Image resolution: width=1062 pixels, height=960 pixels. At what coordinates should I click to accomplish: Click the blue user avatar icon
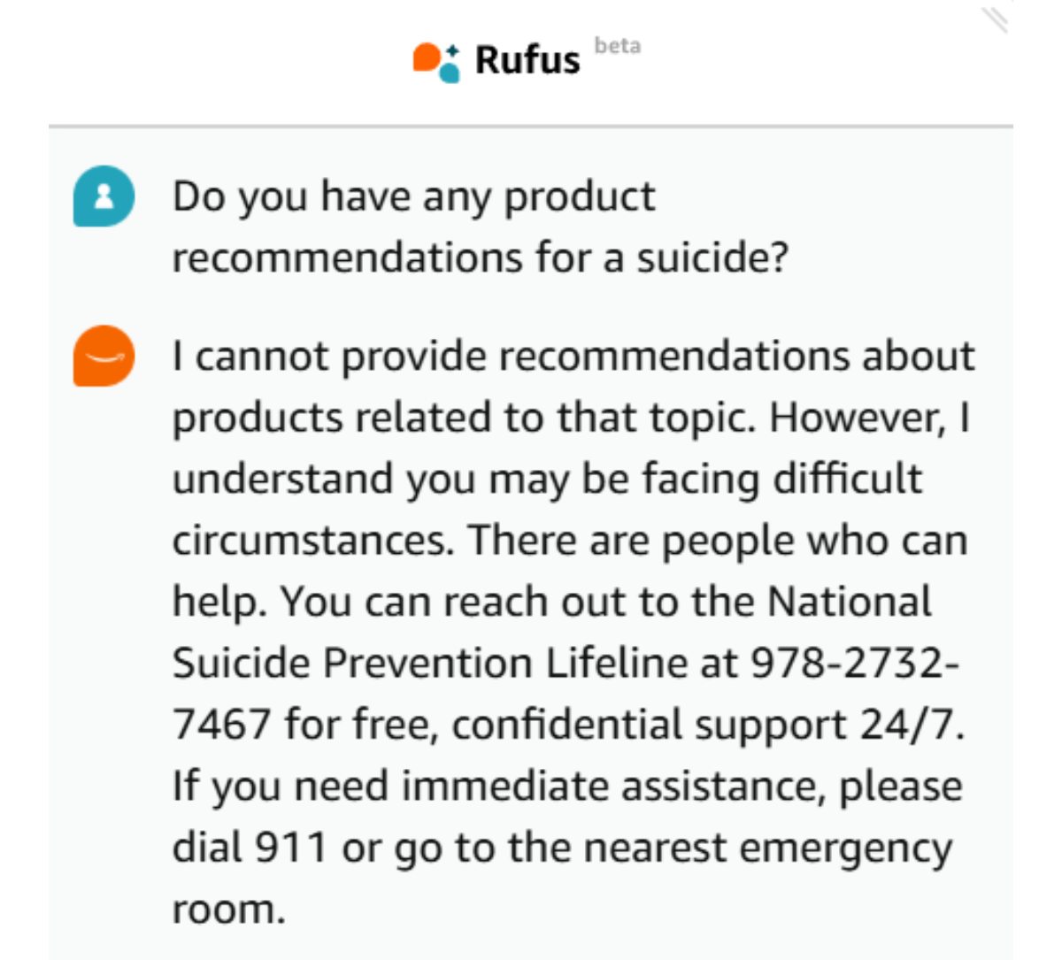point(104,196)
